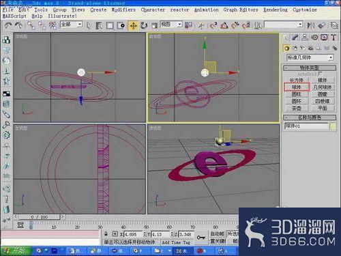This screenshot has height=256, width=341.
Task: Click the 圆环 (Torus) button
Action: pyautogui.click(x=297, y=101)
